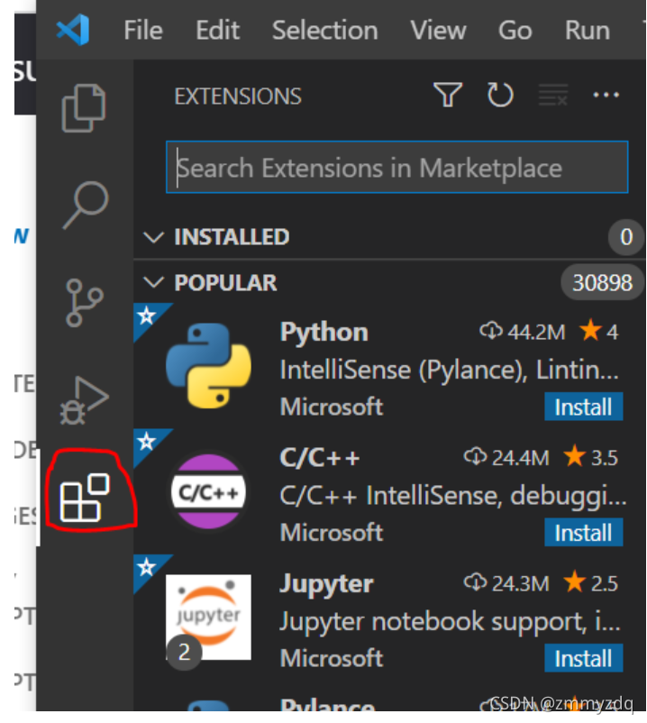Screen dimensions: 647x723
Task: Select the Jupyter extension thumbnail
Action: click(208, 617)
